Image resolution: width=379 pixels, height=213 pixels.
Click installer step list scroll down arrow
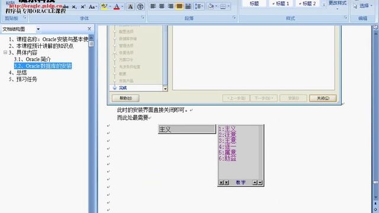click(165, 89)
